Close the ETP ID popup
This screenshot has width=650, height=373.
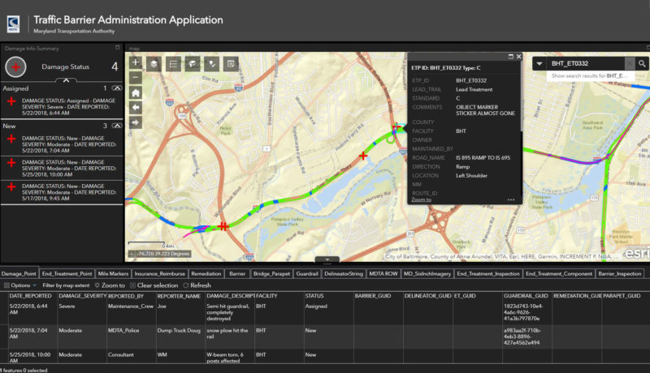[x=518, y=56]
